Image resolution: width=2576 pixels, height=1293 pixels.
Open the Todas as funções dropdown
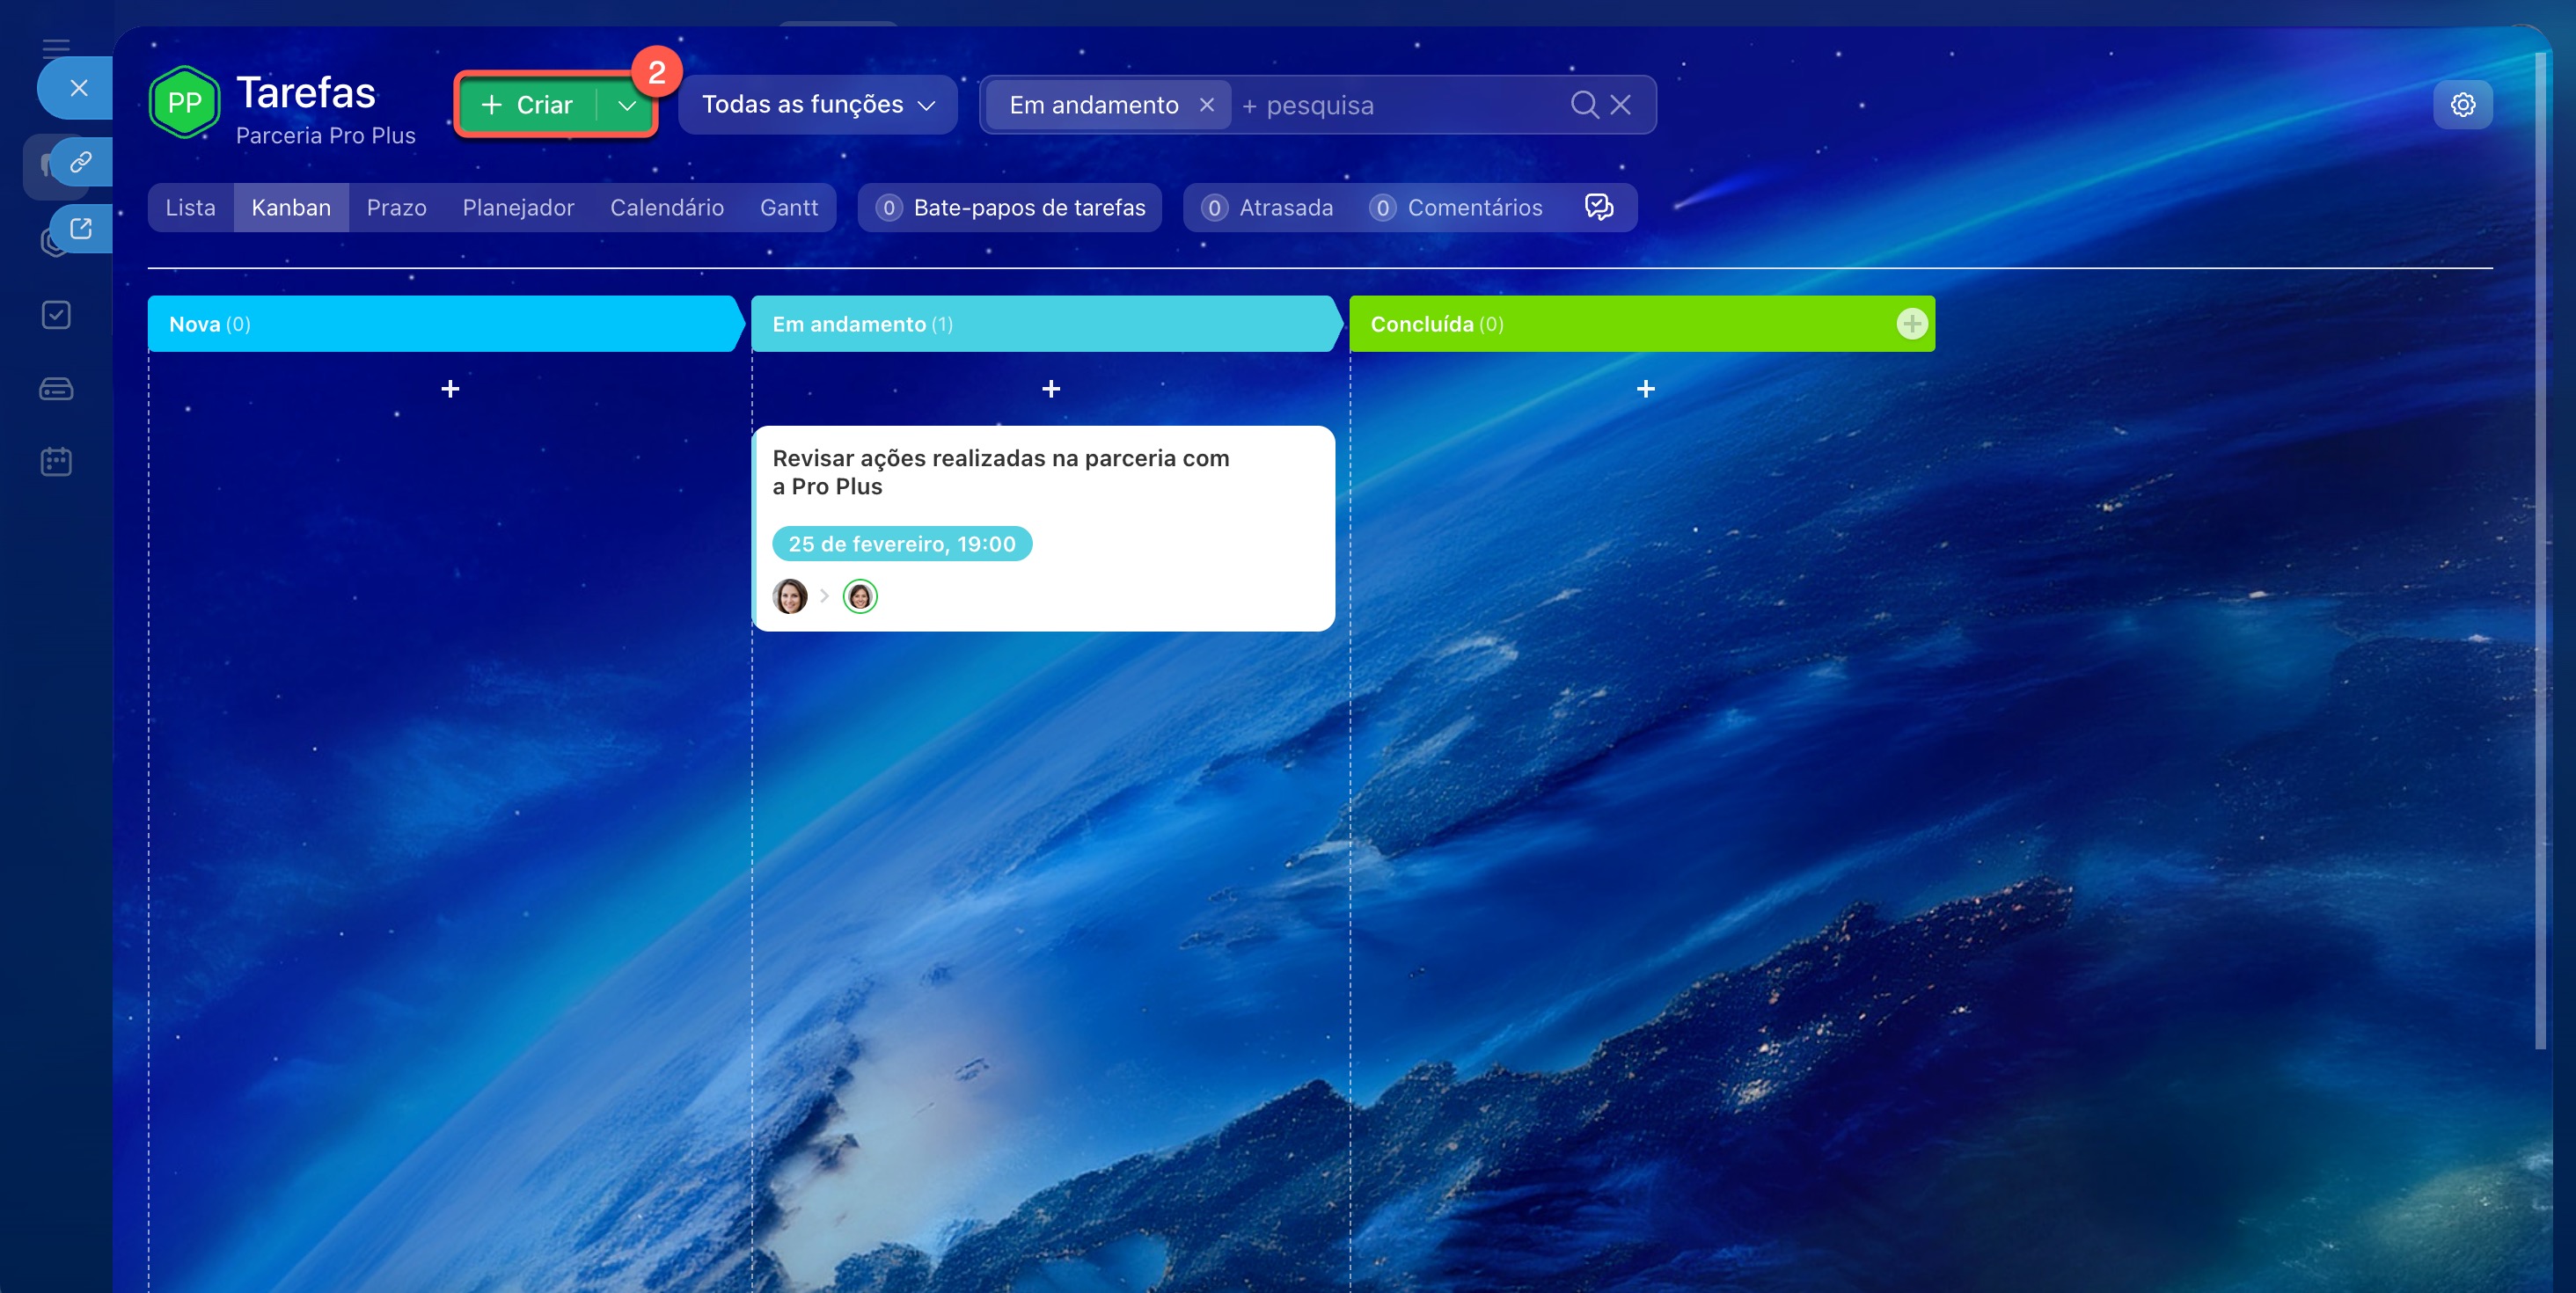[817, 104]
